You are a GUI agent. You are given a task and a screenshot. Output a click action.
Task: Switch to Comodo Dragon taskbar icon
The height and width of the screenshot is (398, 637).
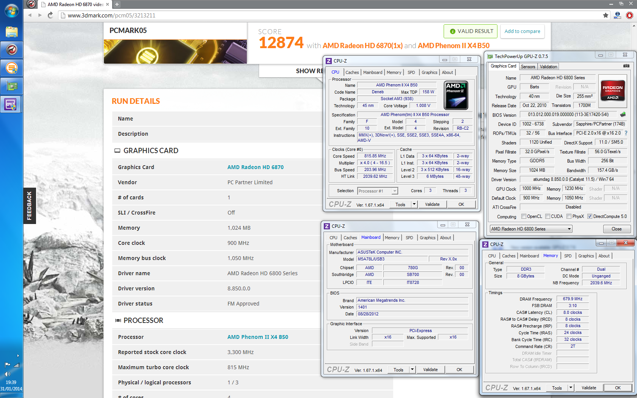pos(11,50)
